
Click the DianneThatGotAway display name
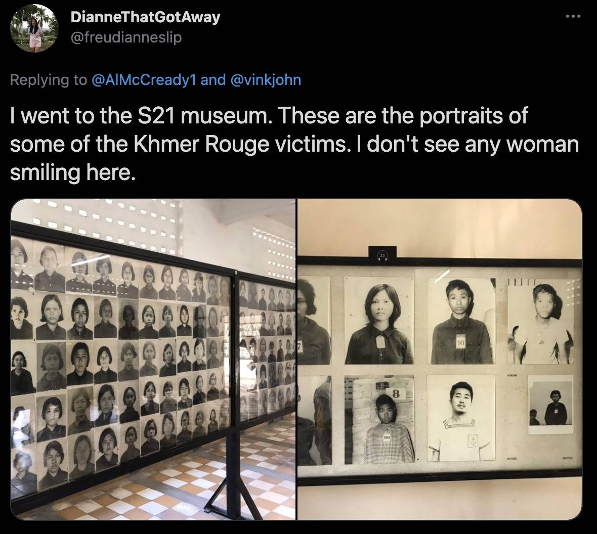(x=145, y=17)
